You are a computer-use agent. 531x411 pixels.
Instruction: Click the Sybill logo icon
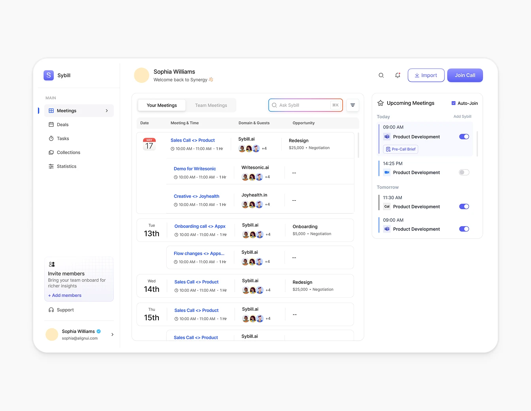pyautogui.click(x=49, y=75)
